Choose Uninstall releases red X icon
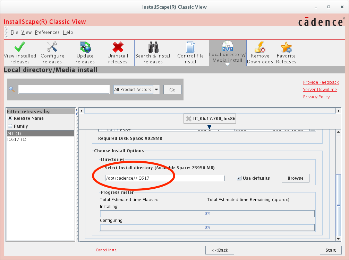The height and width of the screenshot is (260, 349). click(118, 47)
